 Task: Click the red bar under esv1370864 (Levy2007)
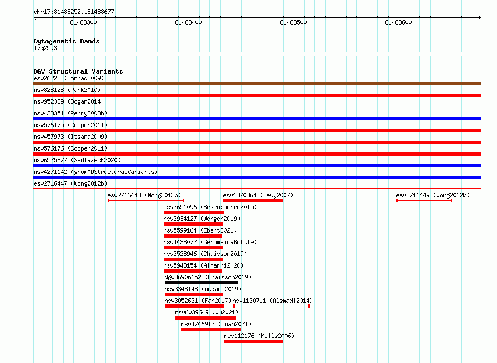point(253,201)
